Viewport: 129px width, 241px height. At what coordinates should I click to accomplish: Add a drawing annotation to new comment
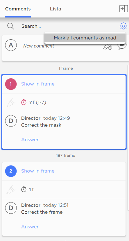pos(107,46)
